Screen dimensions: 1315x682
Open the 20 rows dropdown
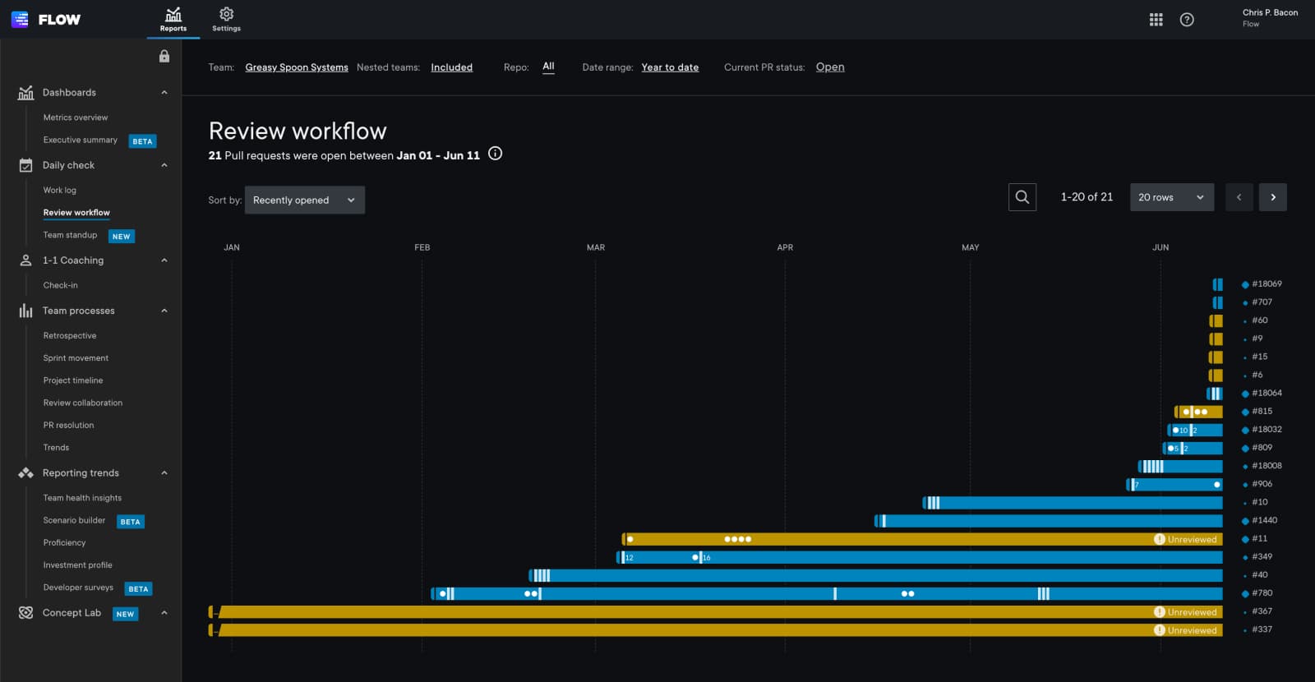(1172, 197)
